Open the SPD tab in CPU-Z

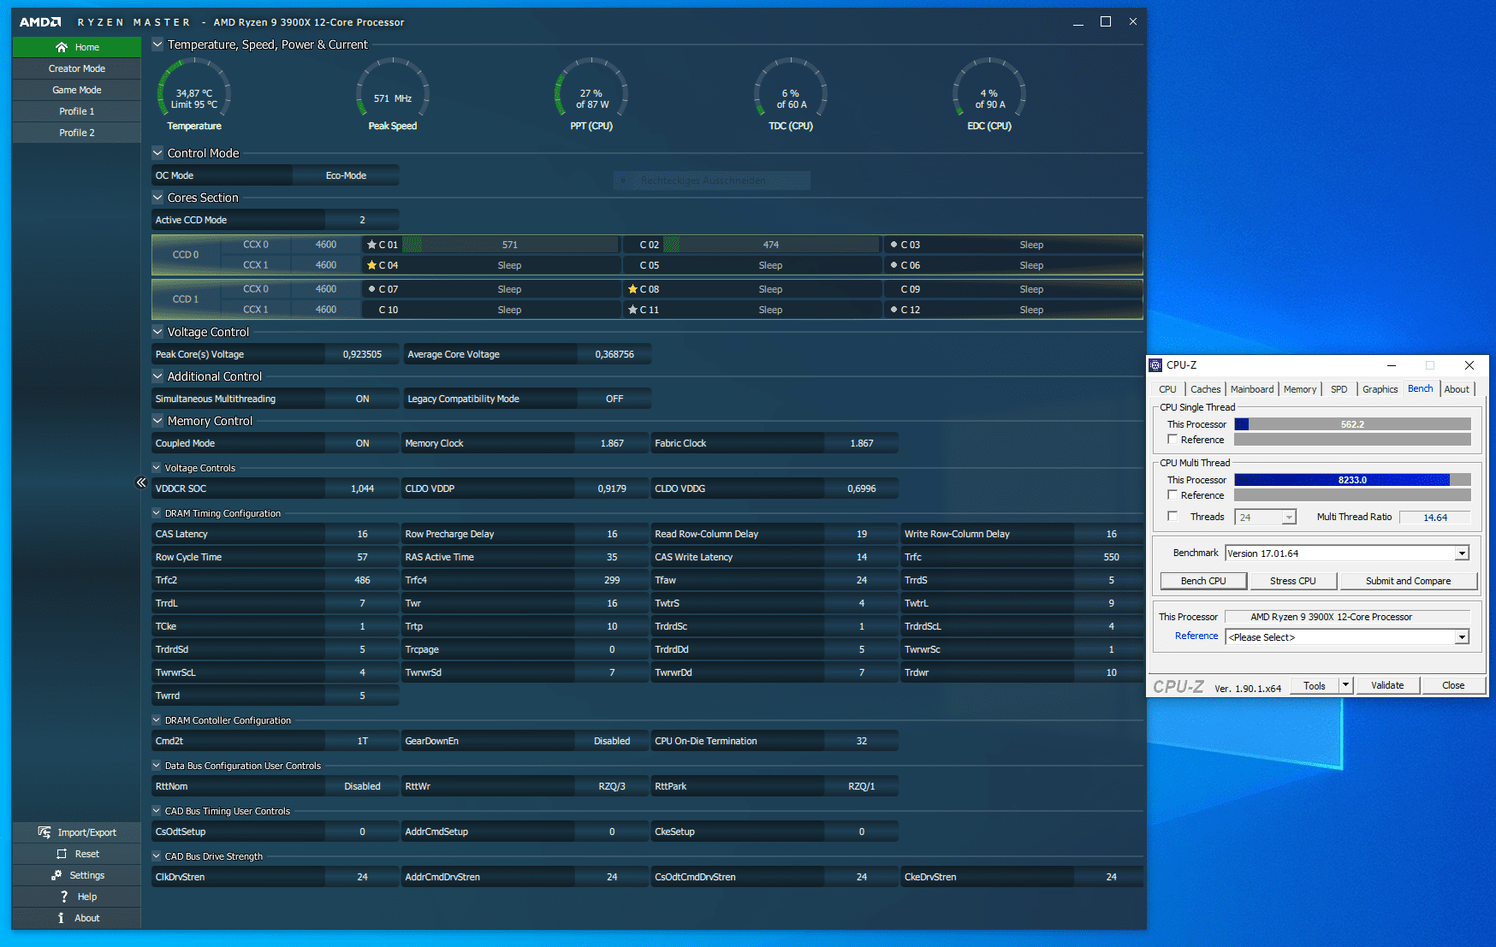click(x=1339, y=389)
